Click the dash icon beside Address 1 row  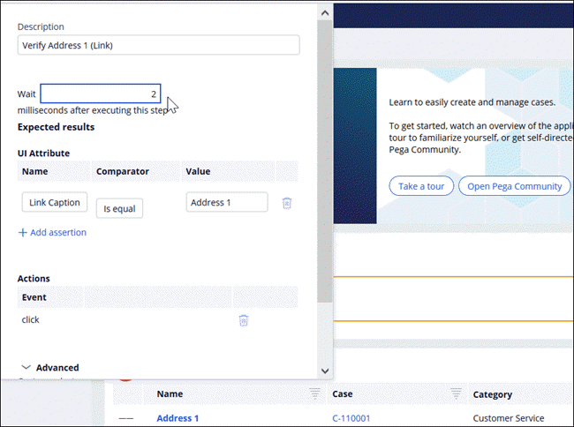coord(126,418)
